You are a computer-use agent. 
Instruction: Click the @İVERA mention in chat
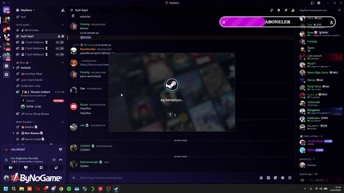(86, 38)
